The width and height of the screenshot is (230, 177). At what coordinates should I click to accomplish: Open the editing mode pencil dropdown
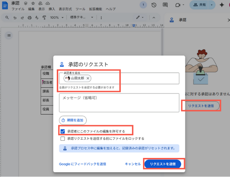tap(140, 18)
